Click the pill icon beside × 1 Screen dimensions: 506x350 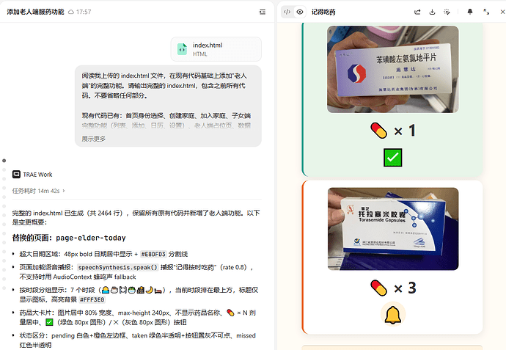pyautogui.click(x=378, y=131)
